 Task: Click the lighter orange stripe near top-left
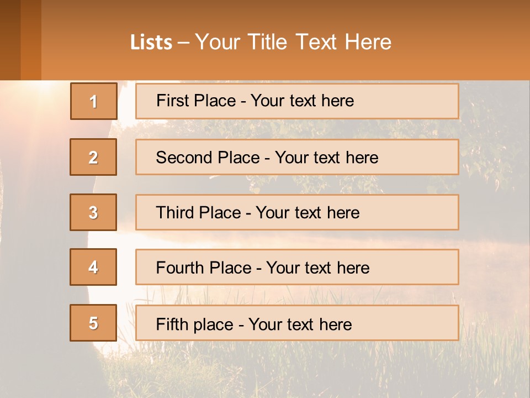click(x=31, y=40)
